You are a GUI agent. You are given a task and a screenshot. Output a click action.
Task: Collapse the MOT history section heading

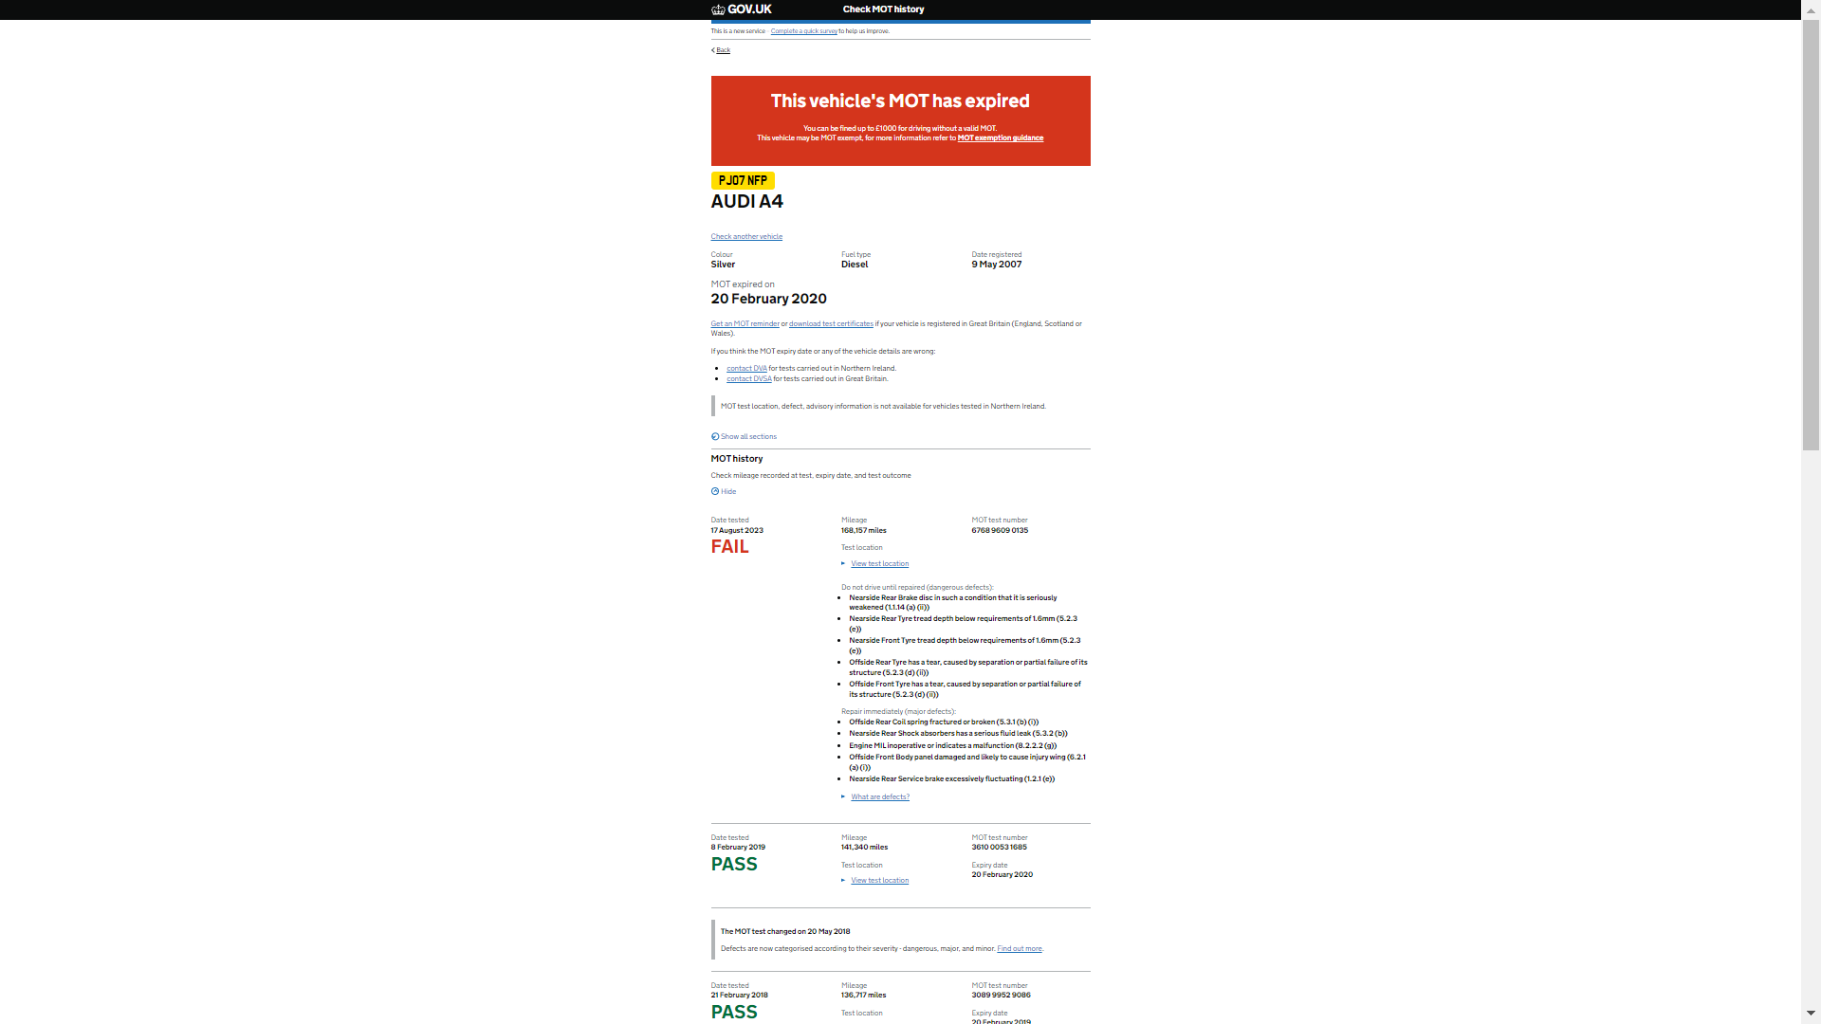(x=737, y=459)
